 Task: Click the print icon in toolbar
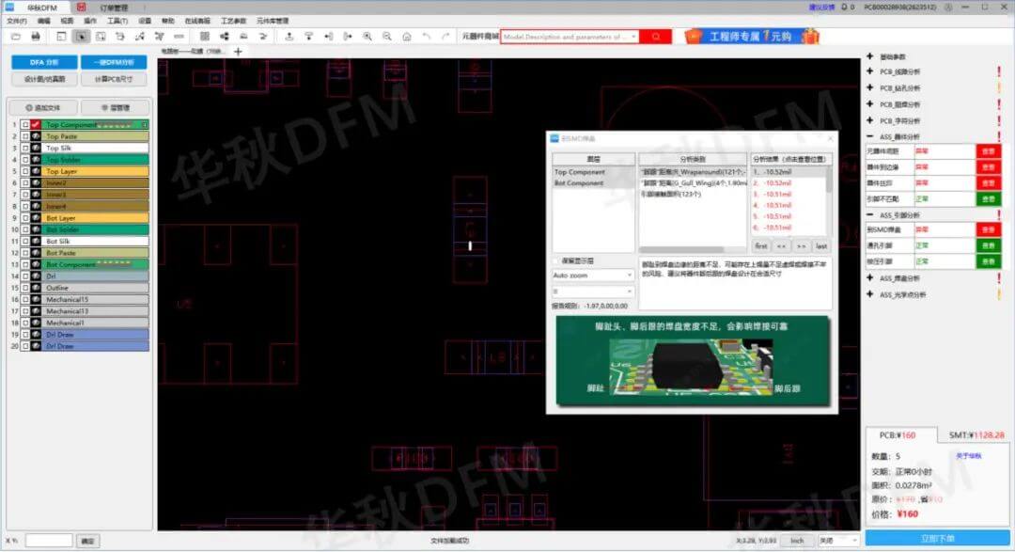click(36, 37)
